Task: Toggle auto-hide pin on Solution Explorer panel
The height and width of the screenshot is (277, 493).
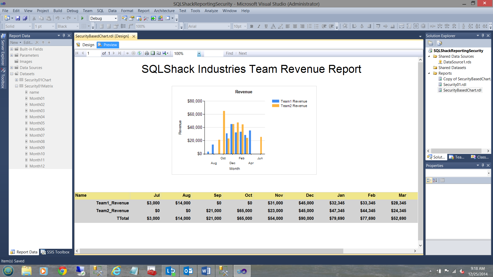Action: pyautogui.click(x=483, y=36)
